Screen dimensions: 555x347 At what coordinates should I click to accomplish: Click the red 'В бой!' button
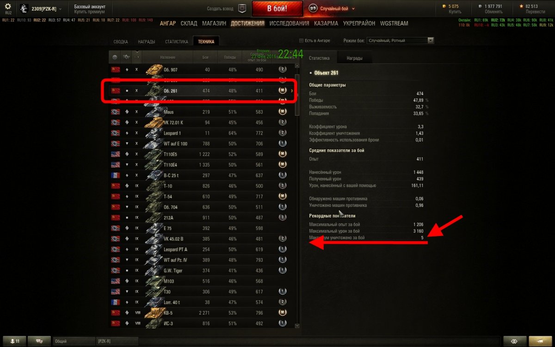277,8
